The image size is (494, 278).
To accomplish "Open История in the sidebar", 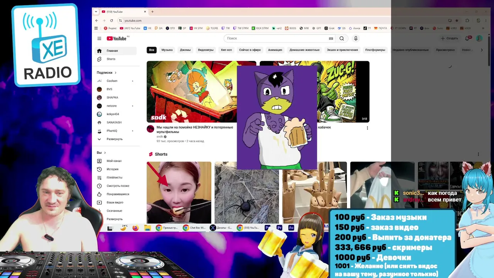I will click(x=115, y=169).
